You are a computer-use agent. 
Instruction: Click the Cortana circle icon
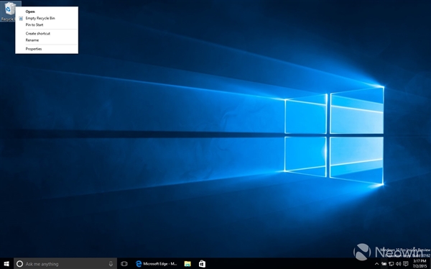tap(19, 264)
